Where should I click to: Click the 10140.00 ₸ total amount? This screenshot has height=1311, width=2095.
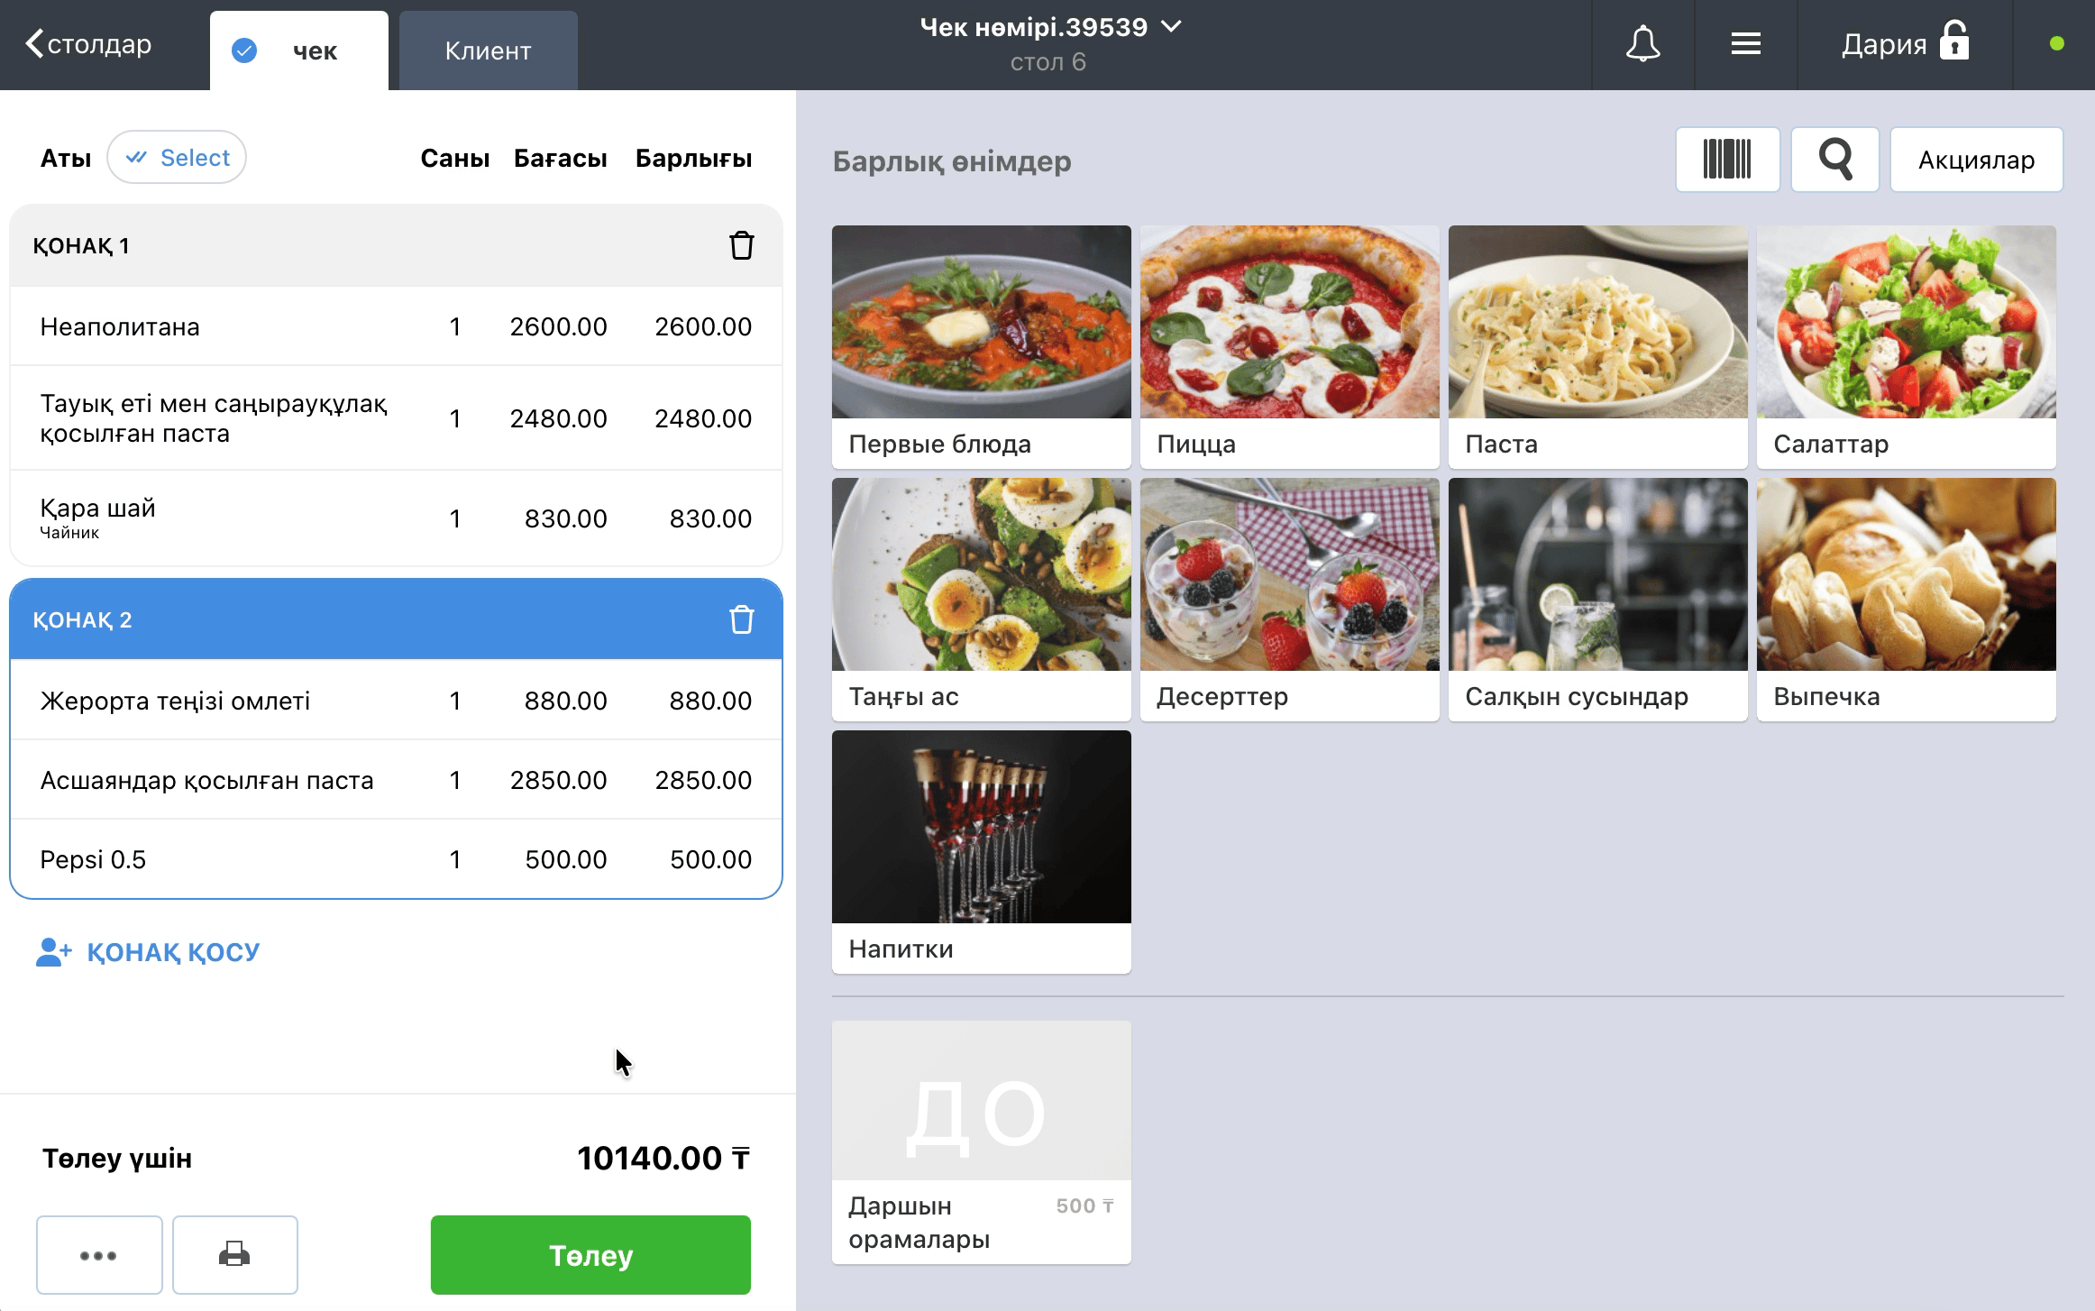coord(663,1158)
